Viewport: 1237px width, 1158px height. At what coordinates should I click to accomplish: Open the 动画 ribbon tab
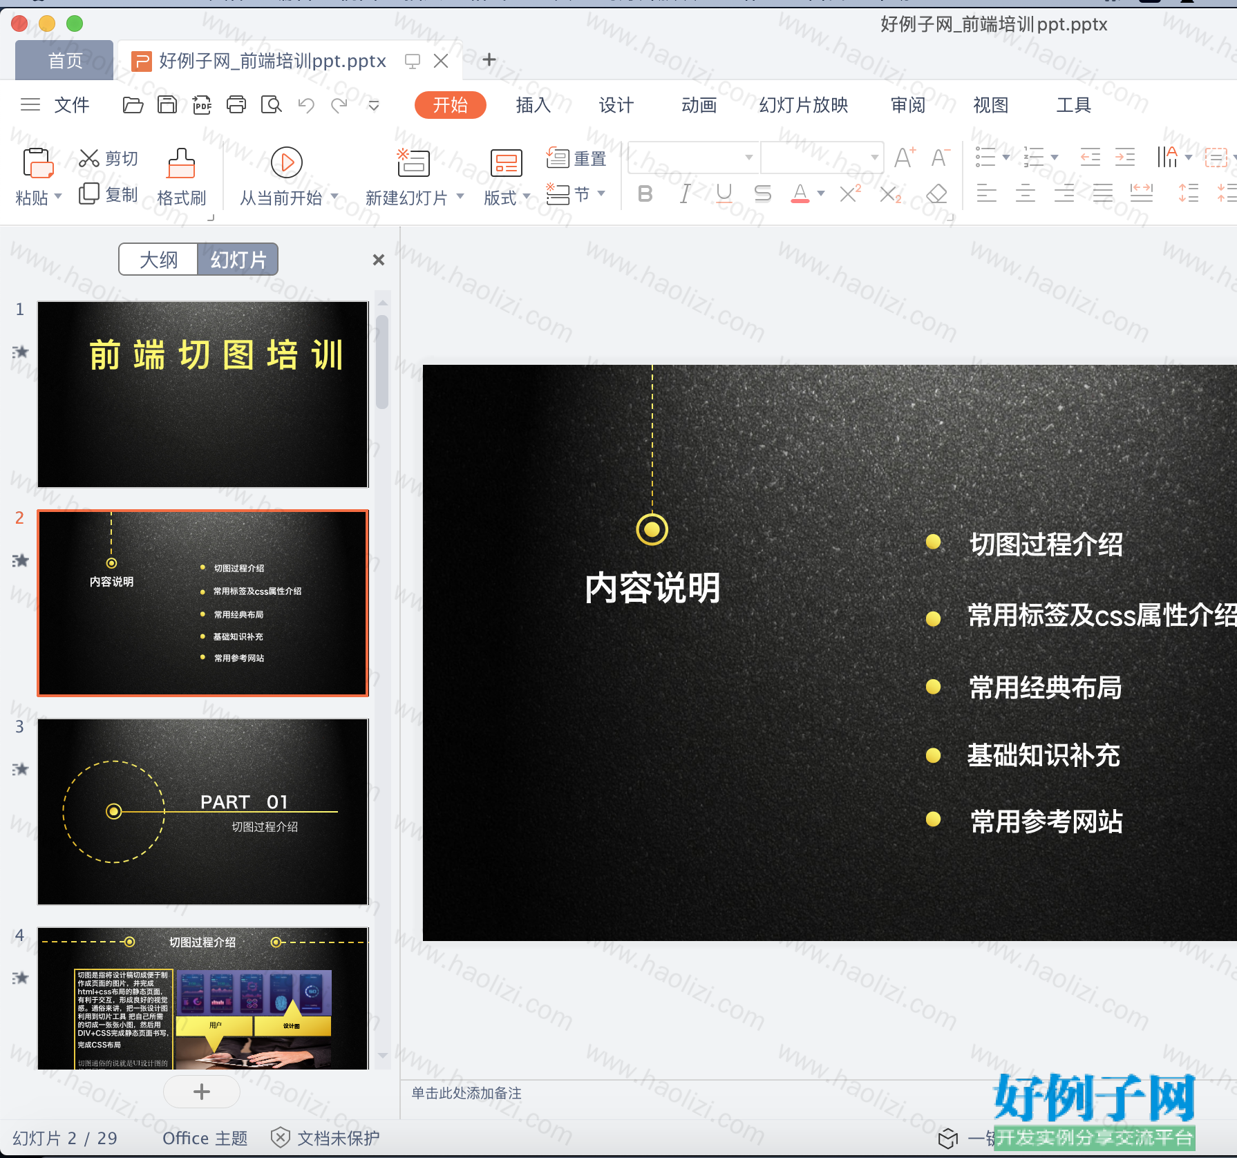[699, 105]
